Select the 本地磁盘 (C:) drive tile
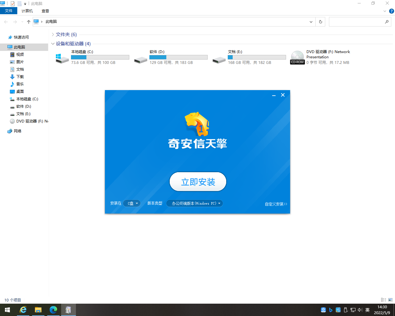The width and height of the screenshot is (395, 316). (x=92, y=57)
